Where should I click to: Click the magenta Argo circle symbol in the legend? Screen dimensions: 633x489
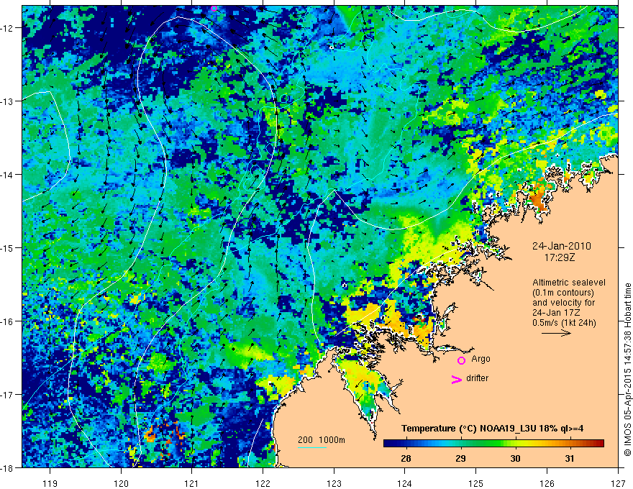[461, 360]
